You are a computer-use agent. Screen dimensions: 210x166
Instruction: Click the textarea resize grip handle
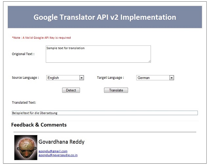tap(150, 61)
